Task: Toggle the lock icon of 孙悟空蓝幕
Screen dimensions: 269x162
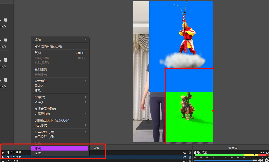Action: (x=190, y=153)
